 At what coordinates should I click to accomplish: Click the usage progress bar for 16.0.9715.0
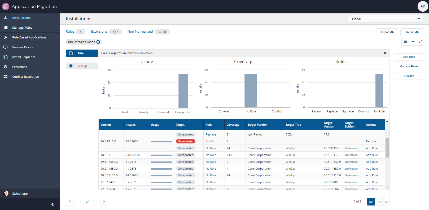[x=161, y=142]
